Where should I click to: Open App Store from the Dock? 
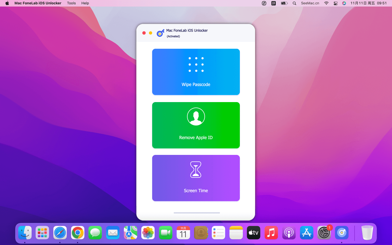307,233
